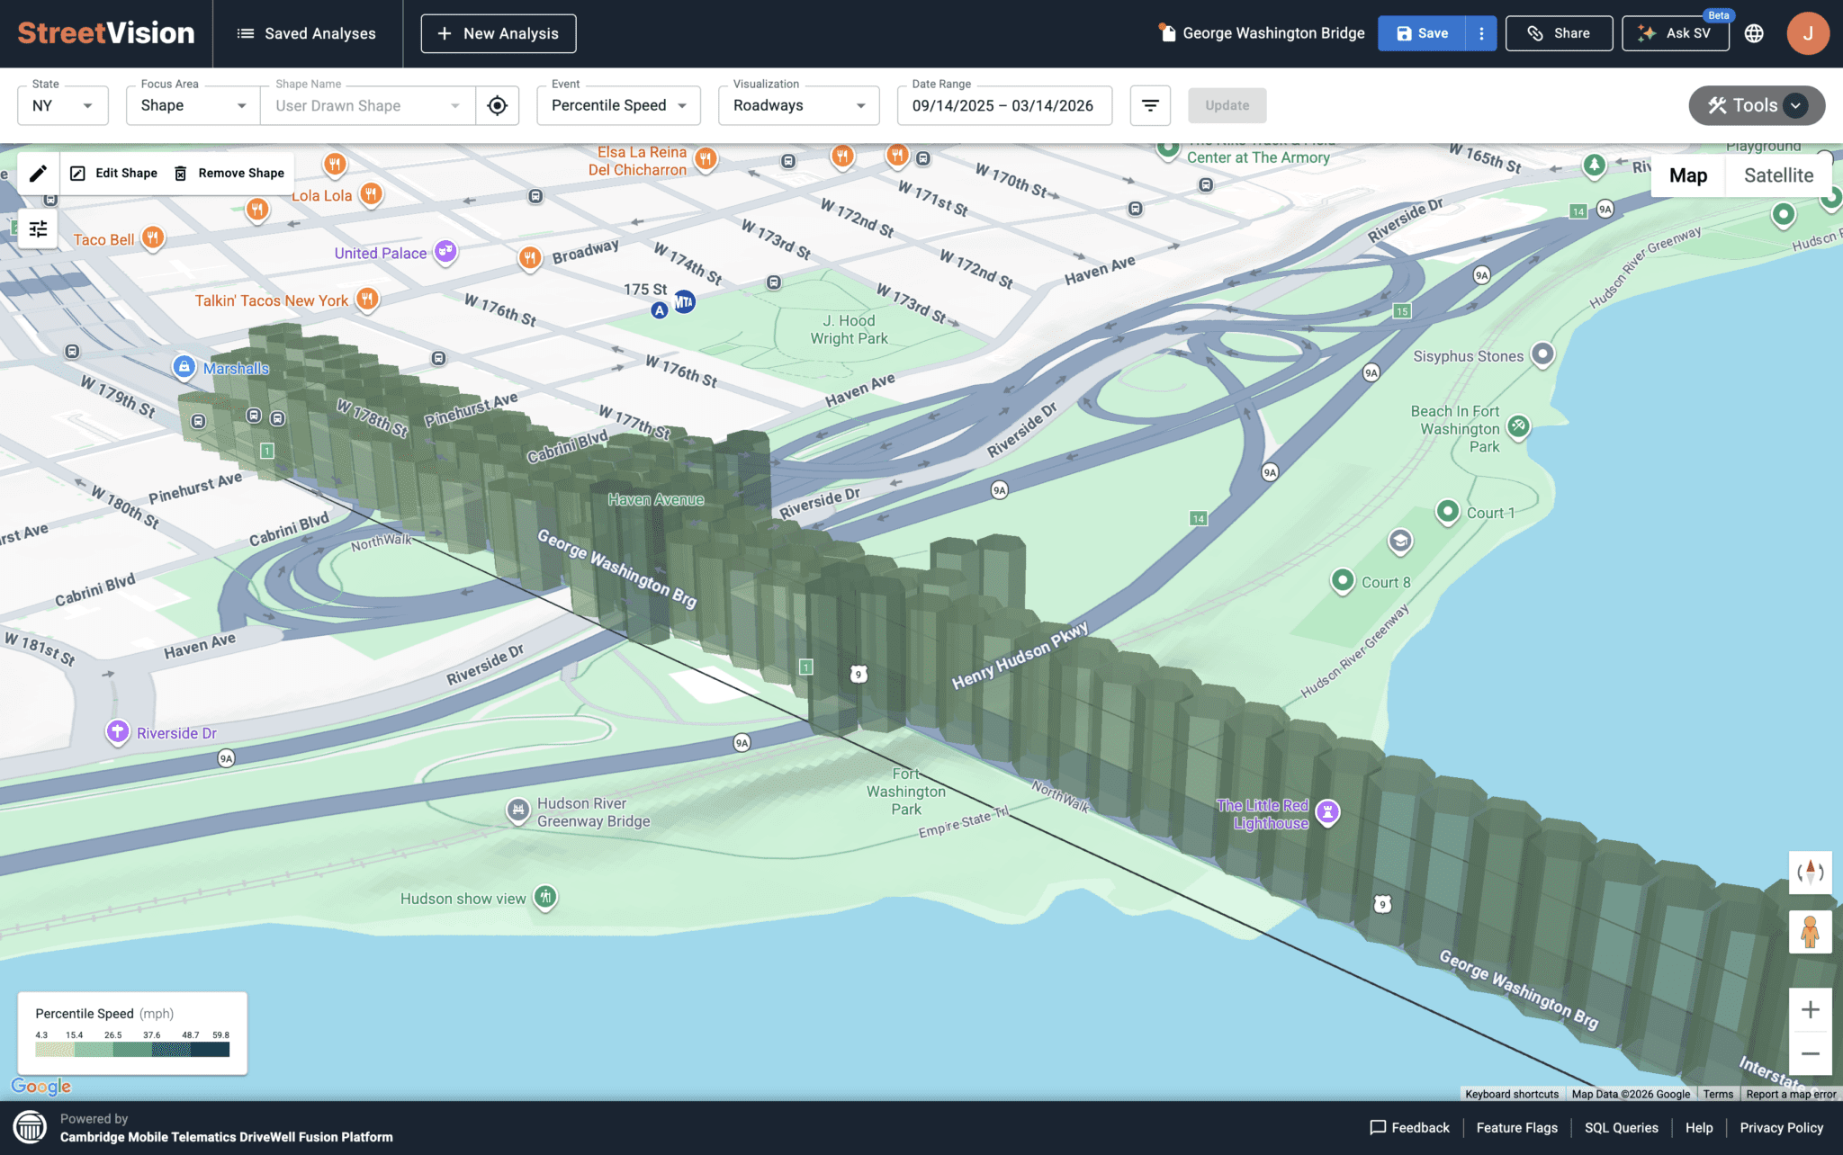Screen dimensions: 1843x1155
Task: Open Saved Analyses
Action: pos(307,33)
